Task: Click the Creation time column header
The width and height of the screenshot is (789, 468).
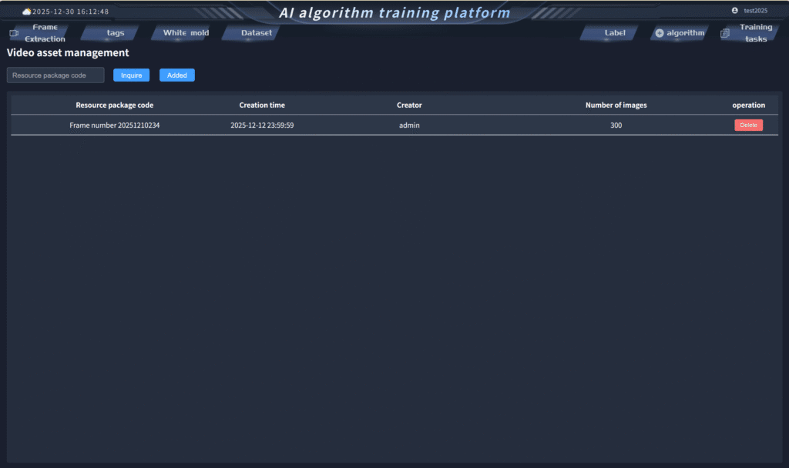Action: [262, 105]
